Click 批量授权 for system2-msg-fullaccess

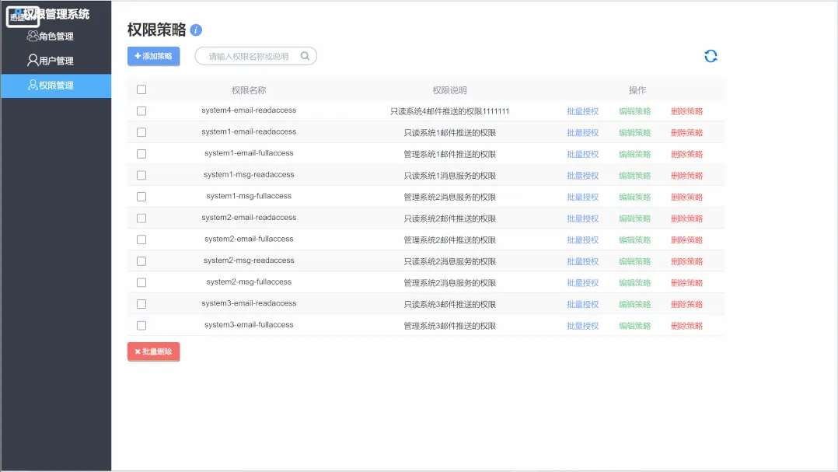(582, 282)
